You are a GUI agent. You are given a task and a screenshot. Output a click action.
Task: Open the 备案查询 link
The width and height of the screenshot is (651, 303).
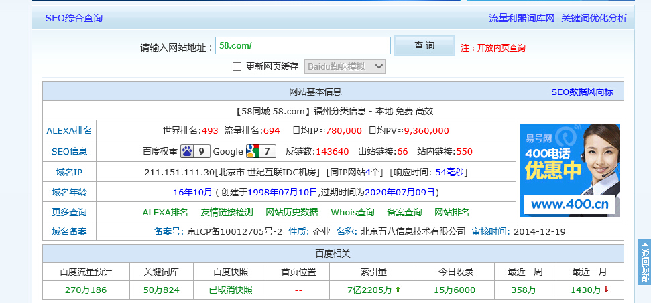pyautogui.click(x=404, y=212)
